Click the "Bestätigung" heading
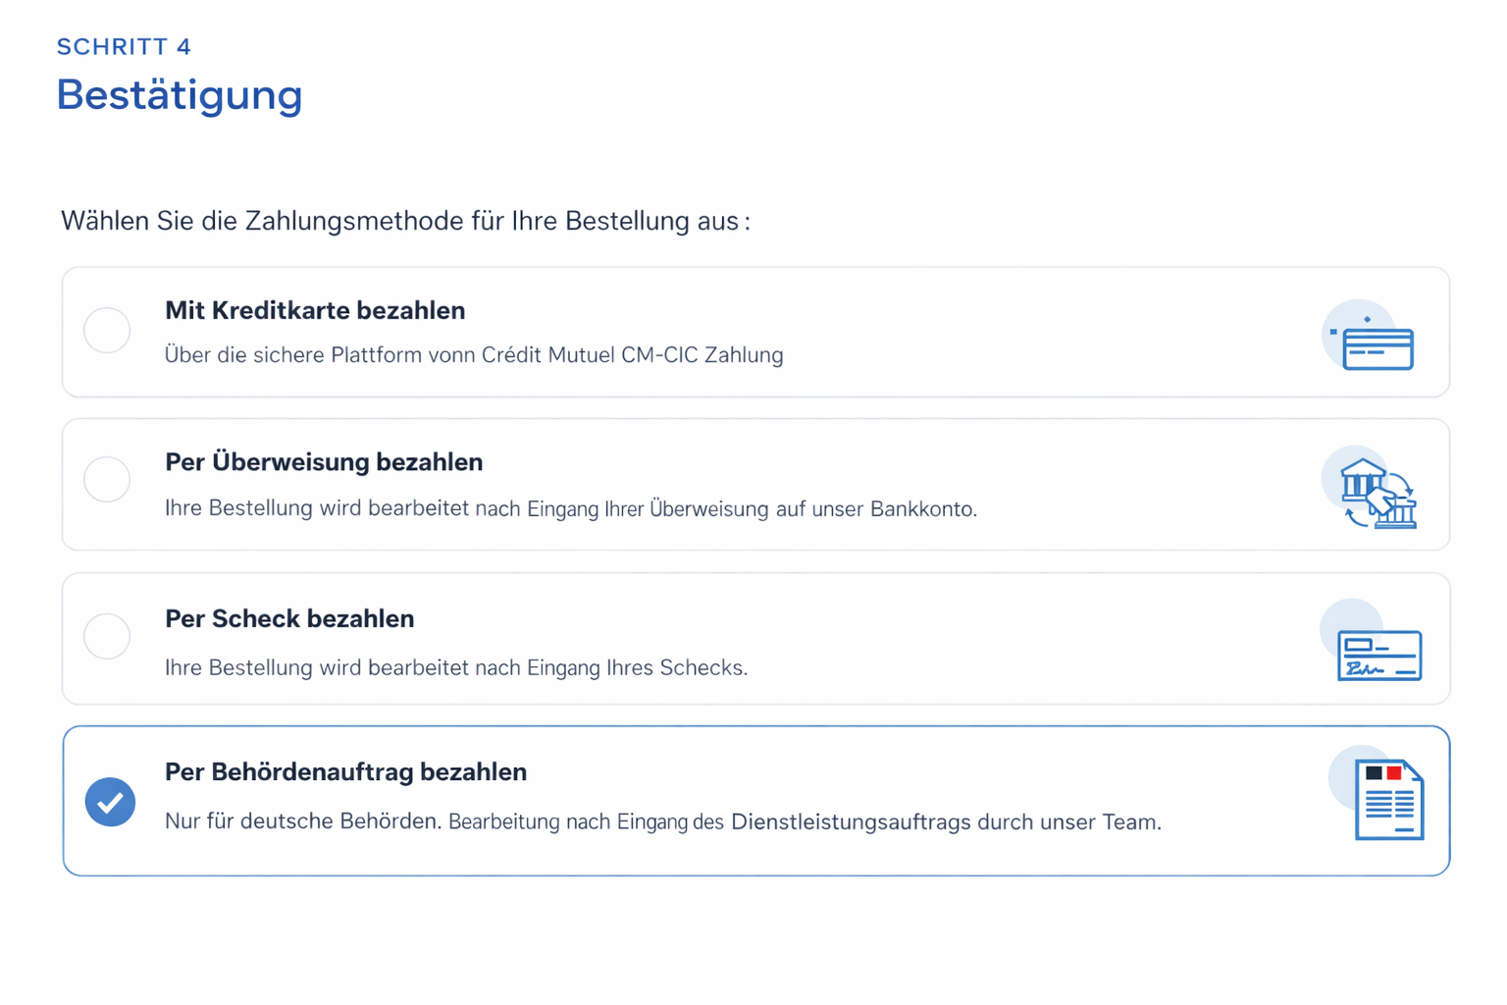 pyautogui.click(x=180, y=95)
